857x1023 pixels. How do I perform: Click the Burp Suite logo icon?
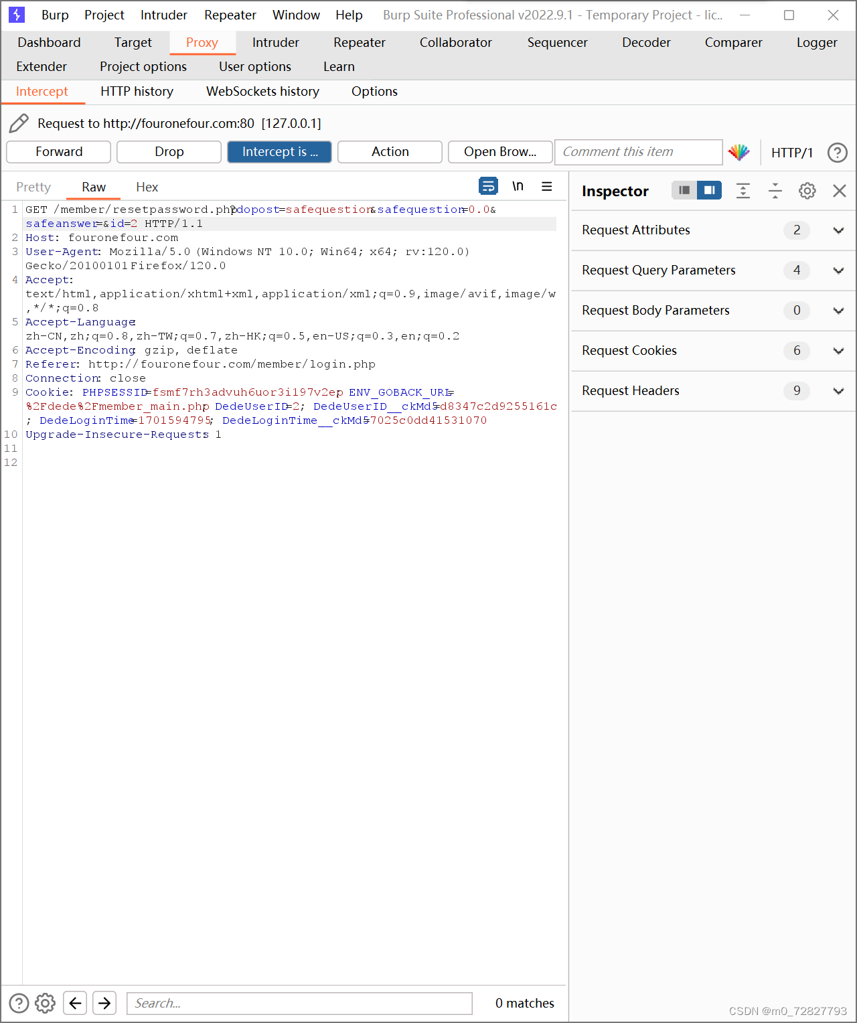tap(17, 15)
